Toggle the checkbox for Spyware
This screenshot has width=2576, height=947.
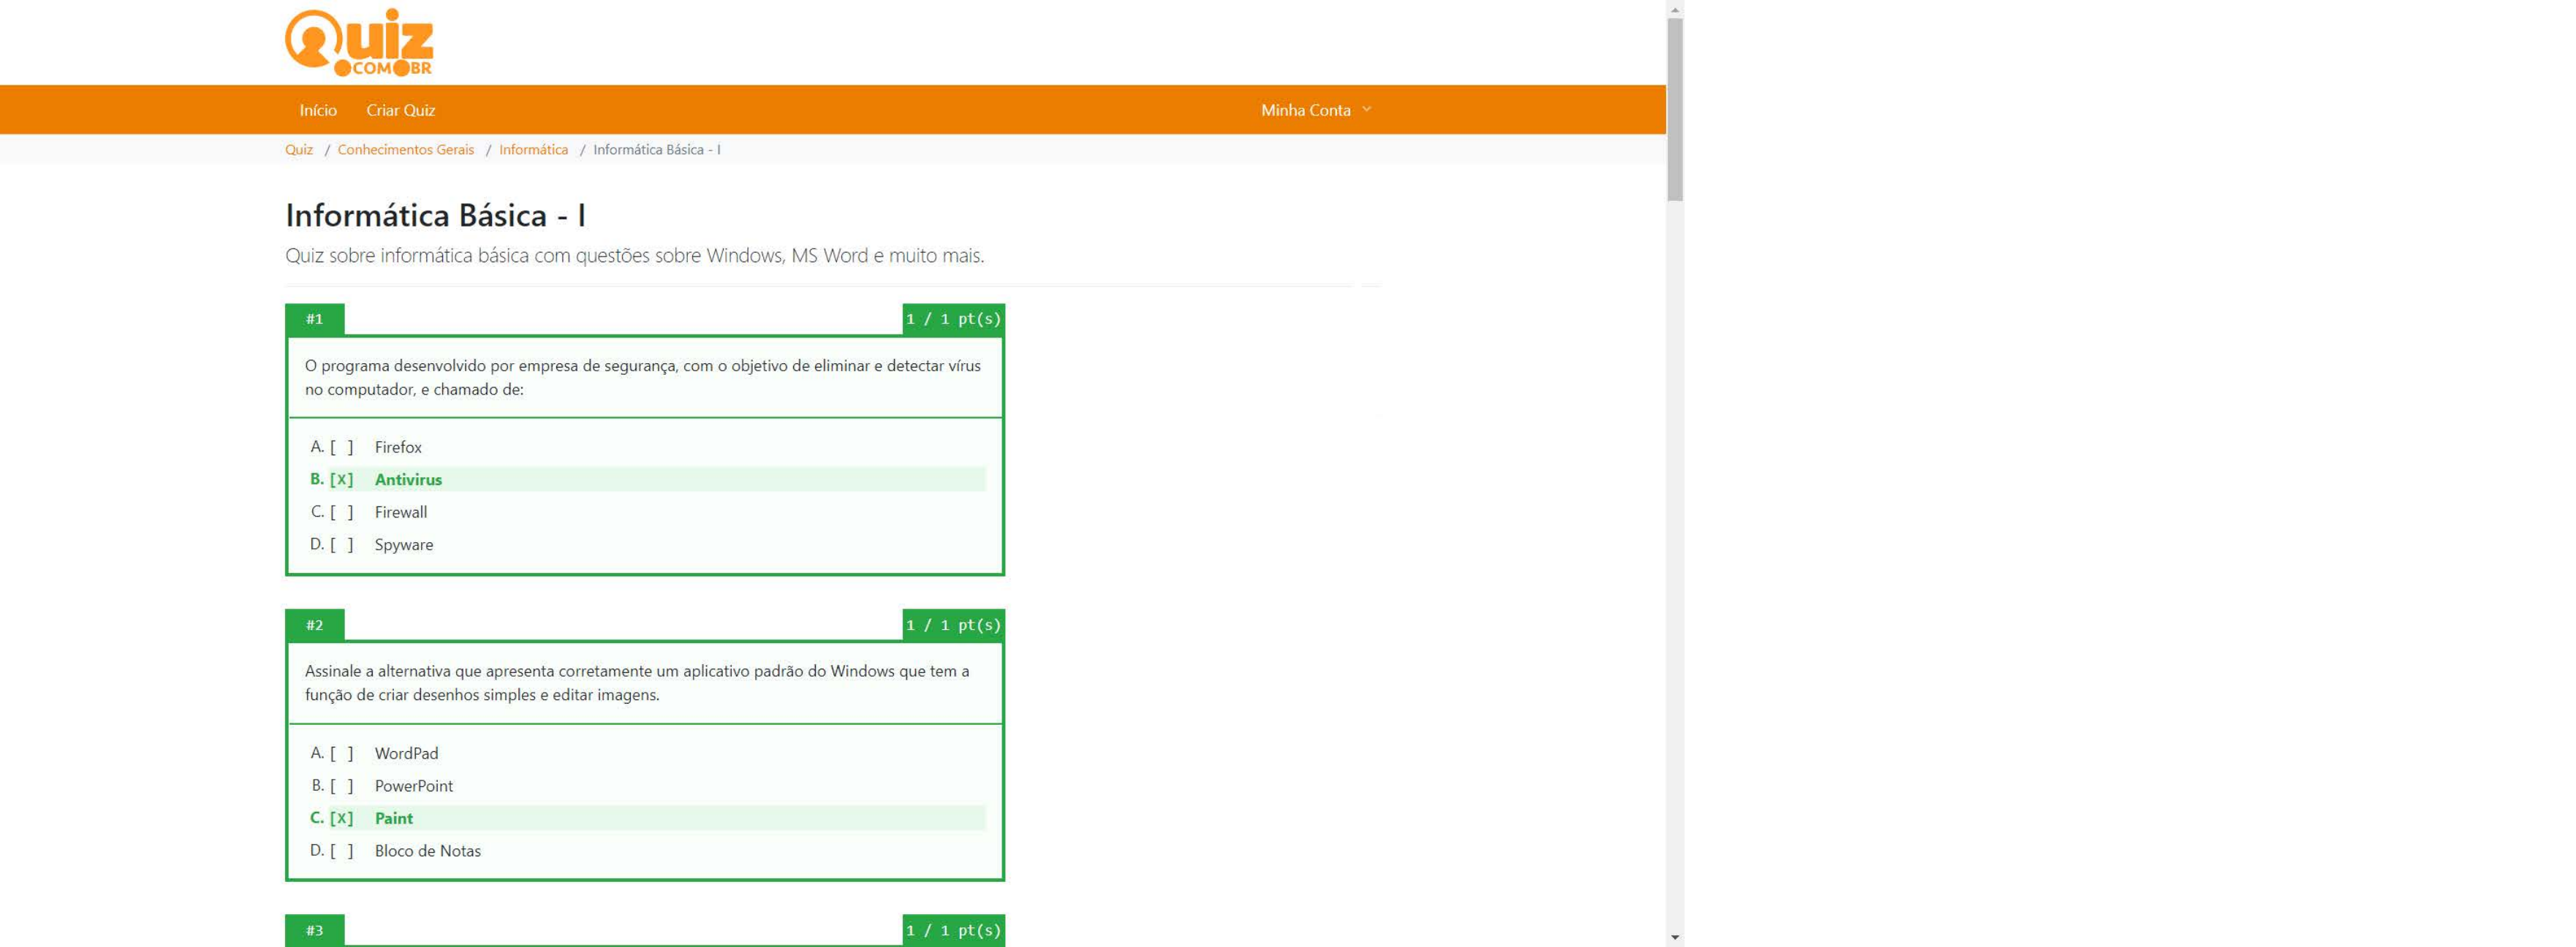coord(342,544)
